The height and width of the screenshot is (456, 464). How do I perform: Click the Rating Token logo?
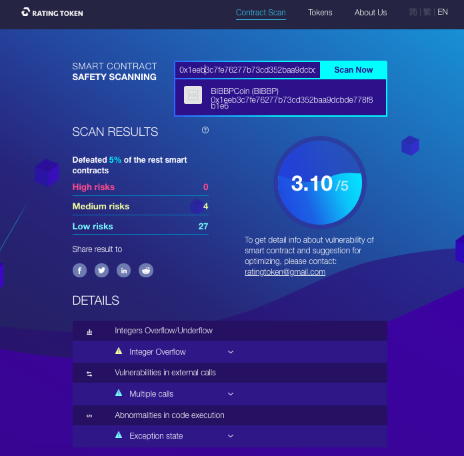click(52, 13)
